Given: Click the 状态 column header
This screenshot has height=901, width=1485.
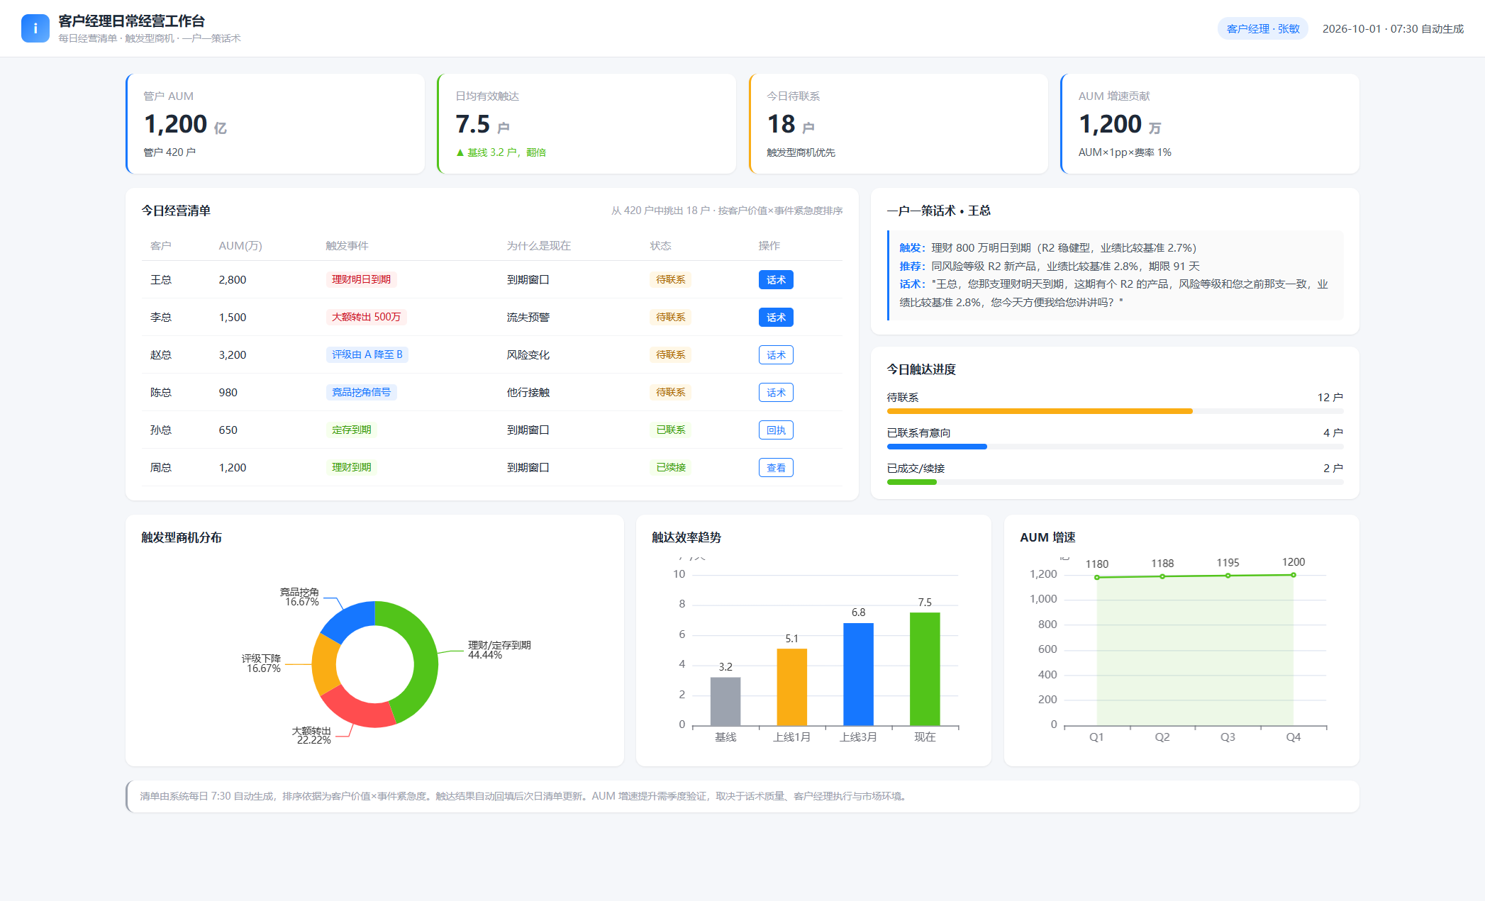Looking at the screenshot, I should point(661,246).
